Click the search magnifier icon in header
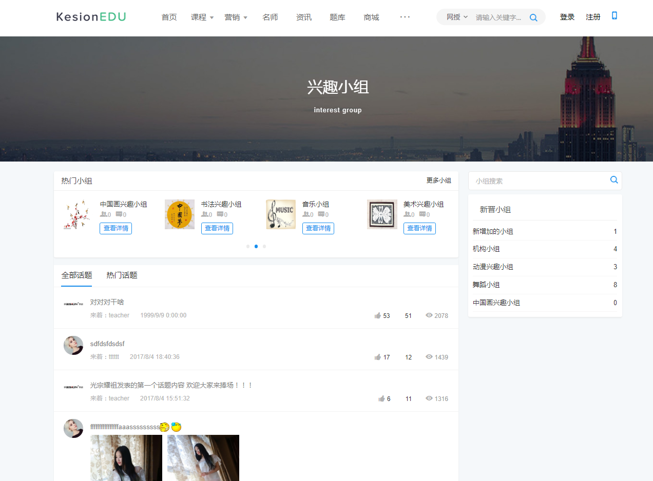 coord(533,17)
